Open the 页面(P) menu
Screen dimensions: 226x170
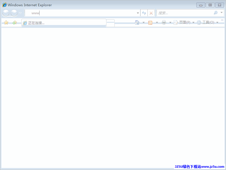184,22
